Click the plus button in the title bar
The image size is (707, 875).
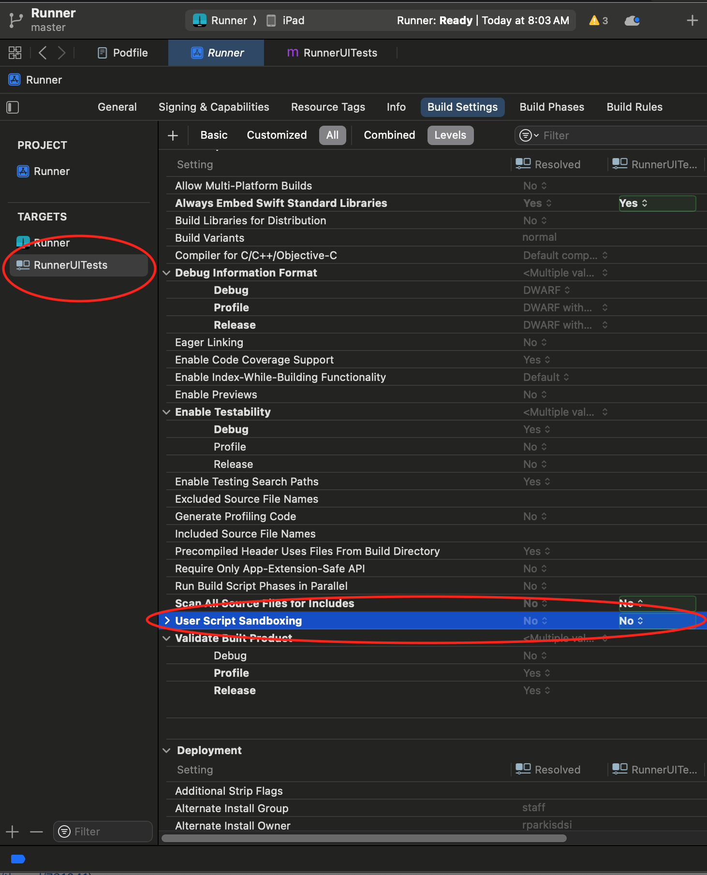692,20
